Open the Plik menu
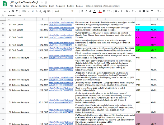 point(12,6)
